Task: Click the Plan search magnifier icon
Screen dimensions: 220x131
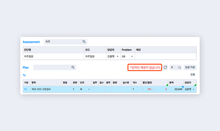Action: coord(73,67)
